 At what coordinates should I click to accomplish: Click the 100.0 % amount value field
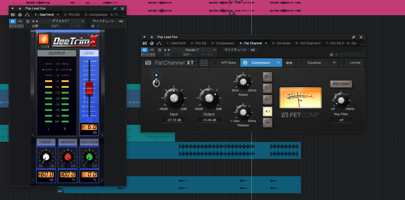coord(68,174)
